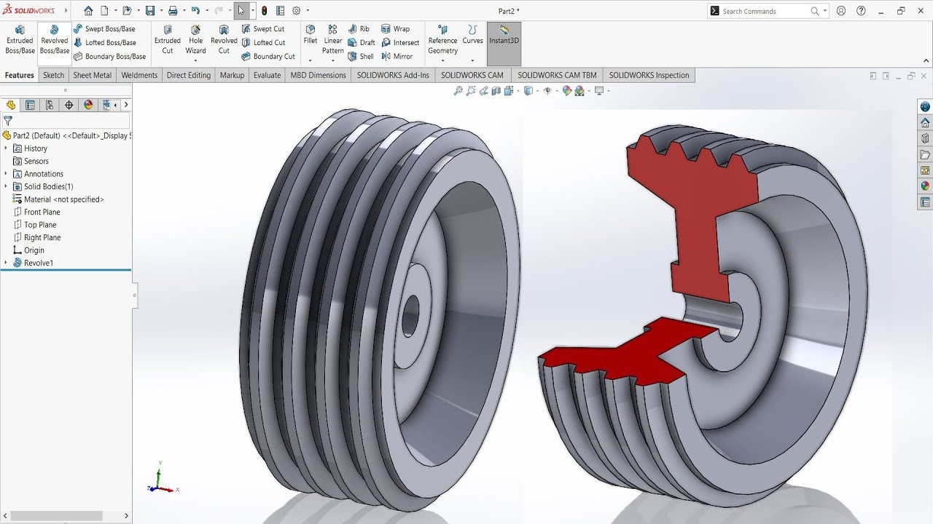Select the Extruded Cut tool
933x524 pixels.
tap(168, 40)
